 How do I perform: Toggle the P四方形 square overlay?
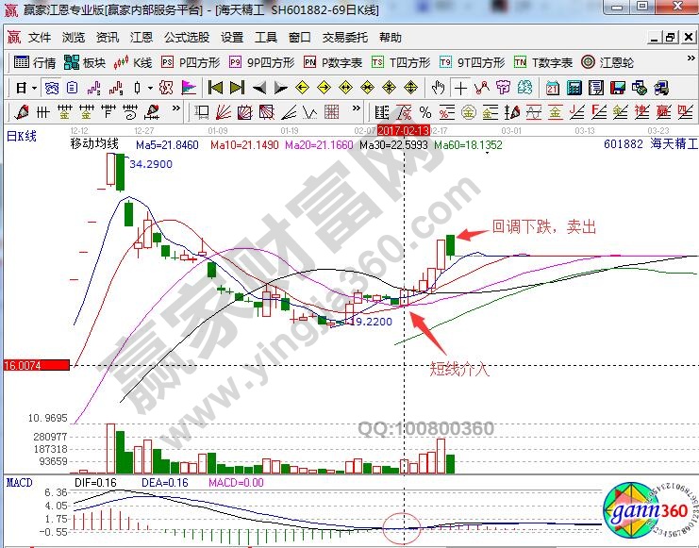click(x=190, y=63)
